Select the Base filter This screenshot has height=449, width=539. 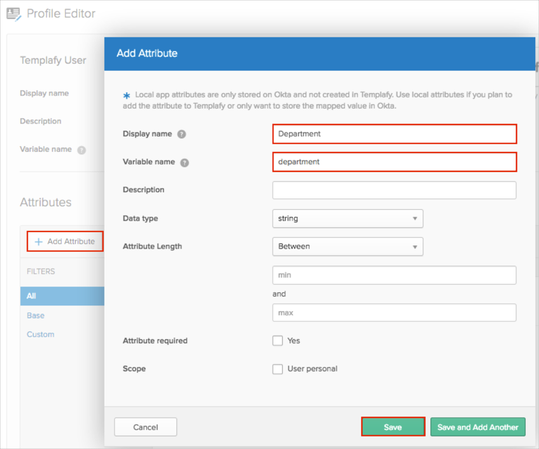[x=35, y=316]
